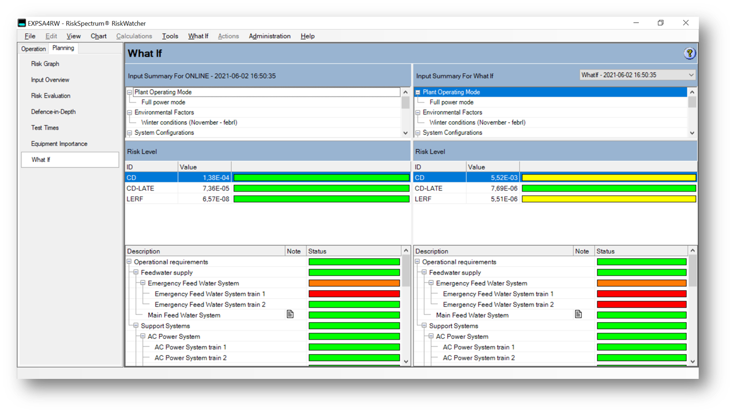
Task: Open Equipment Importance in sidebar
Action: (59, 144)
